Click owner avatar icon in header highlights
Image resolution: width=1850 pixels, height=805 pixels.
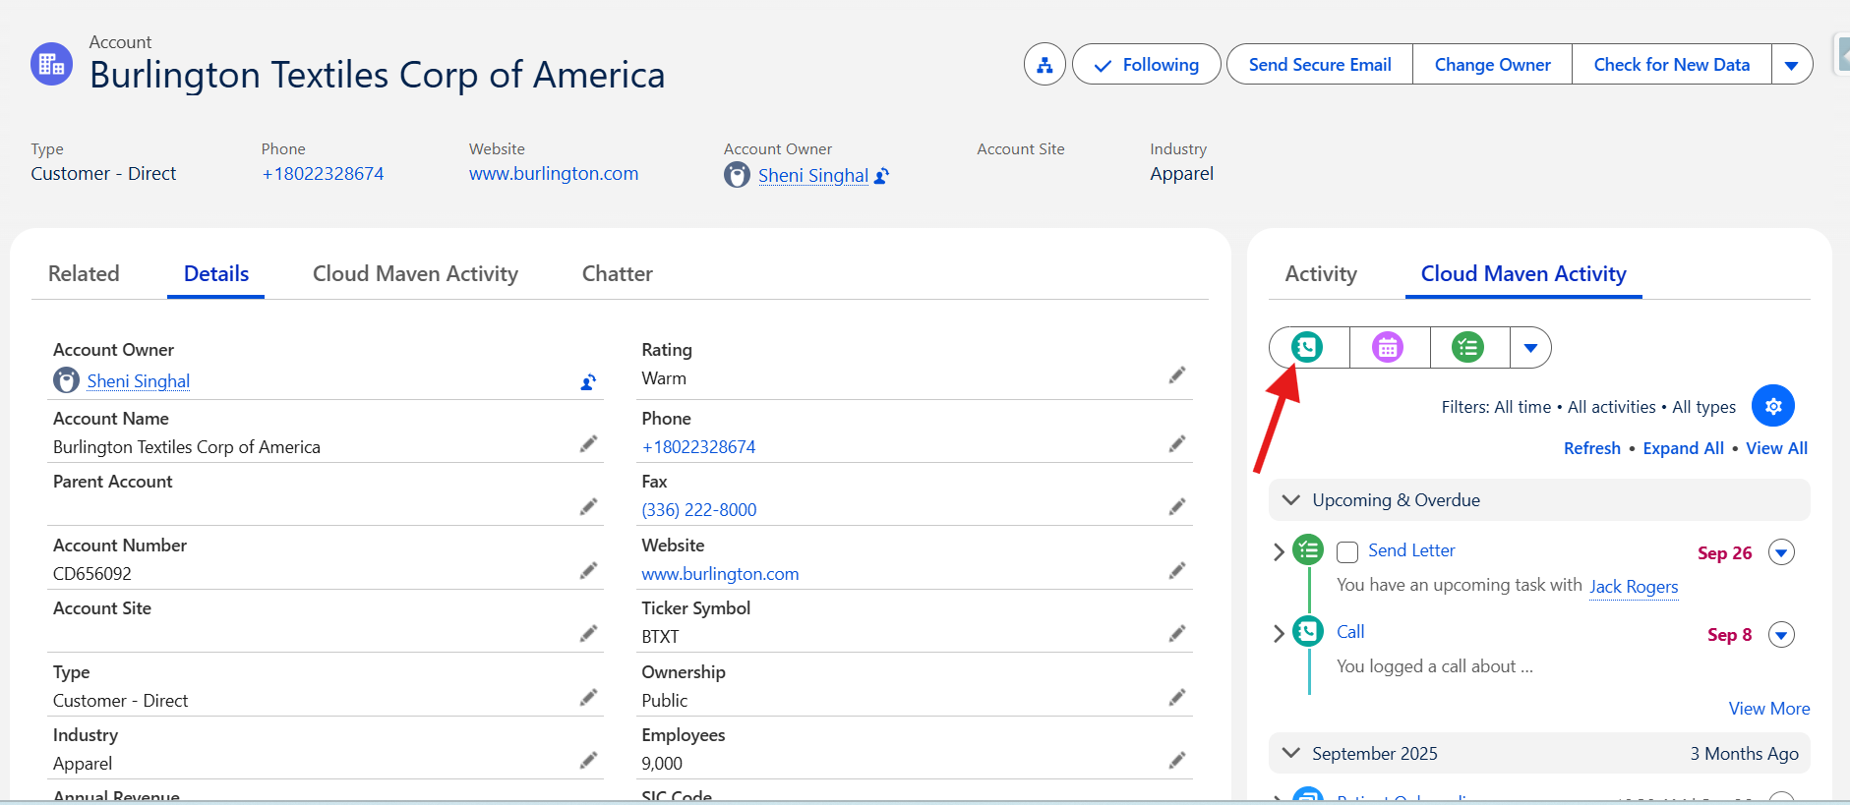(737, 175)
